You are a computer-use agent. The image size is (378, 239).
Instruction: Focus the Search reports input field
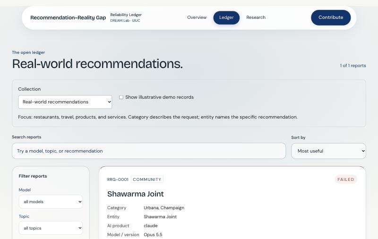point(149,151)
